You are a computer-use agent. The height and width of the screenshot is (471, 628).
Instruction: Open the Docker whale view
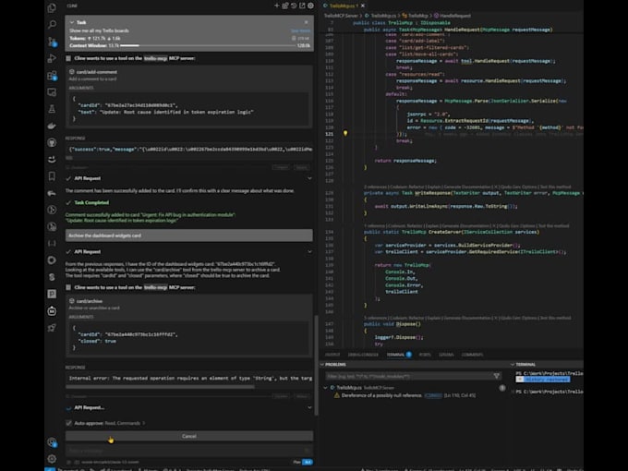pyautogui.click(x=52, y=126)
